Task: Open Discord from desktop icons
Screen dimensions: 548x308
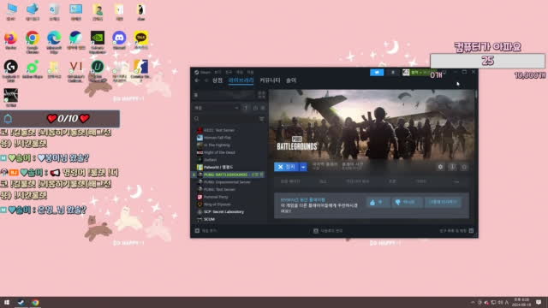Action: tap(119, 40)
